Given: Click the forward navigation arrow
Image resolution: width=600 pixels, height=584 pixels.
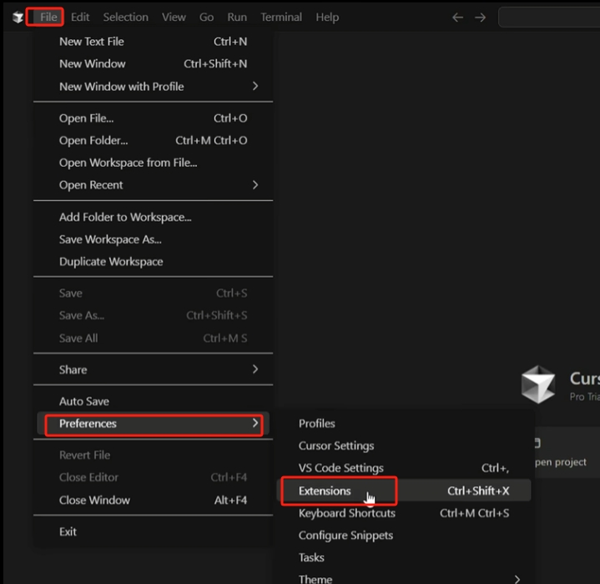Looking at the screenshot, I should tap(480, 18).
